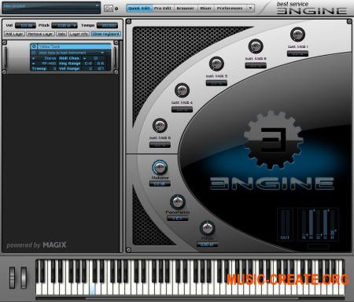The height and width of the screenshot is (302, 354).
Task: Click the cust. knob 5 dial
Action: pos(160,126)
